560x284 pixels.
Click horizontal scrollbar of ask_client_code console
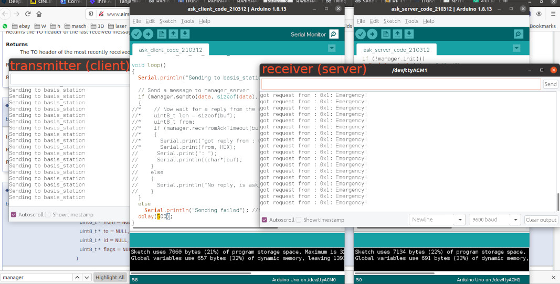(191, 274)
